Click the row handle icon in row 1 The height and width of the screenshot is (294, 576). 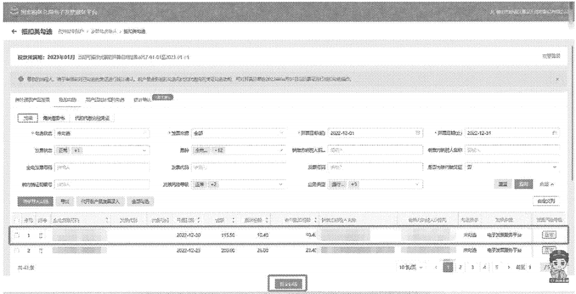click(41, 235)
